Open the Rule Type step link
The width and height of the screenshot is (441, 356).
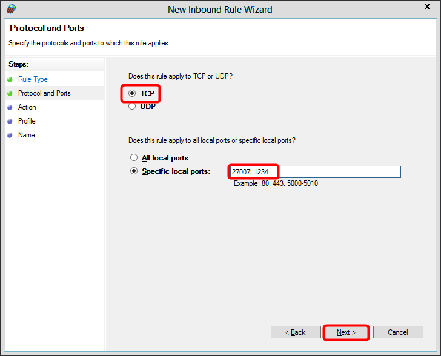point(33,79)
